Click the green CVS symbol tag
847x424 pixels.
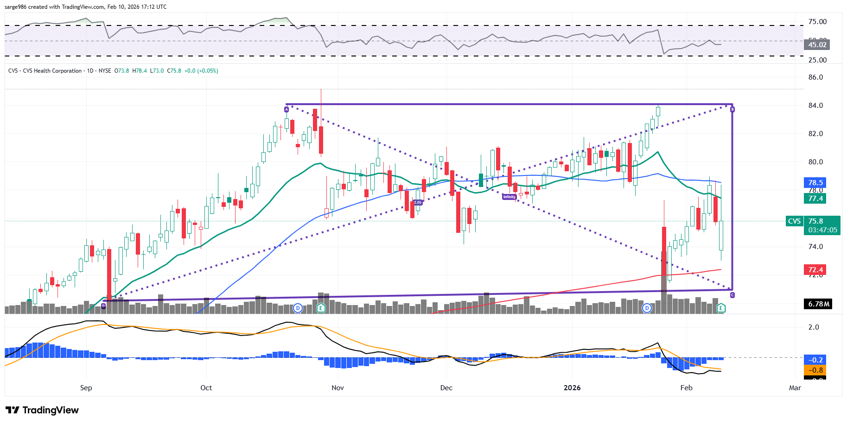[794, 221]
